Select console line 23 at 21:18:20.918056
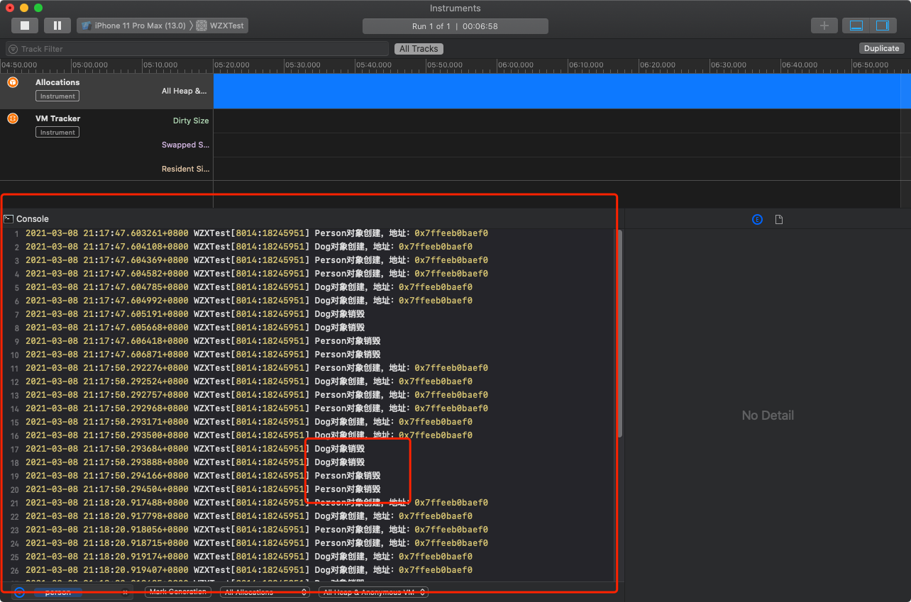911x602 pixels. pyautogui.click(x=308, y=530)
